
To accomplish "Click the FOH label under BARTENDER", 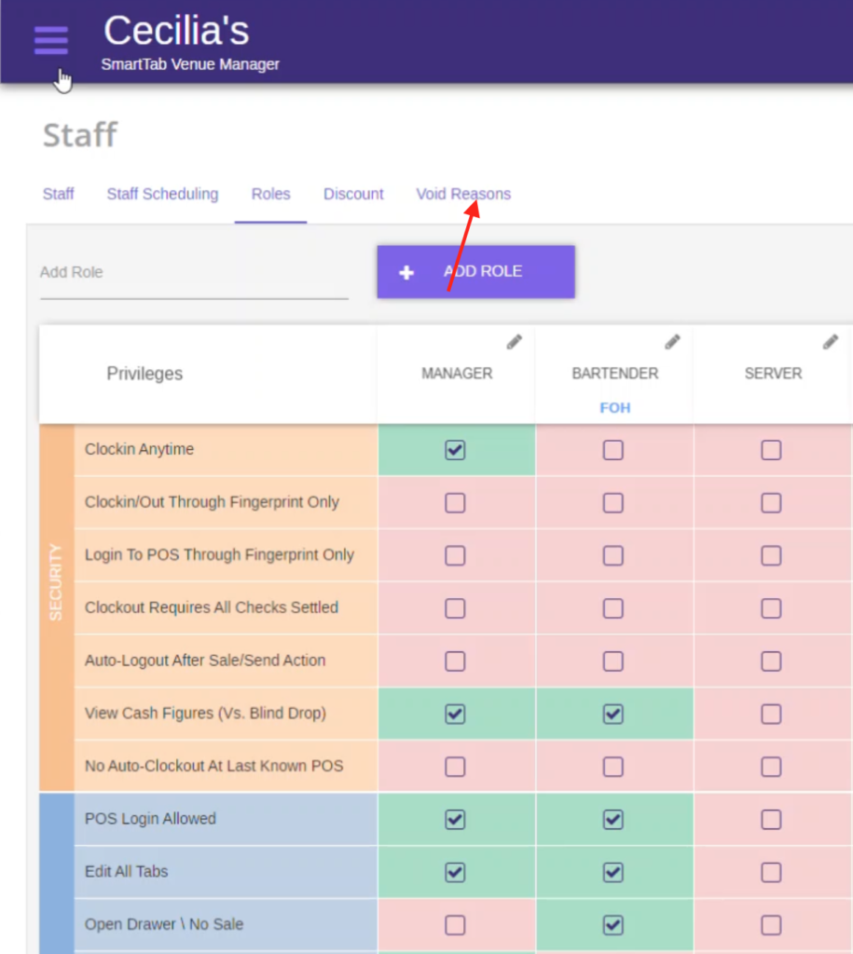I will (614, 406).
